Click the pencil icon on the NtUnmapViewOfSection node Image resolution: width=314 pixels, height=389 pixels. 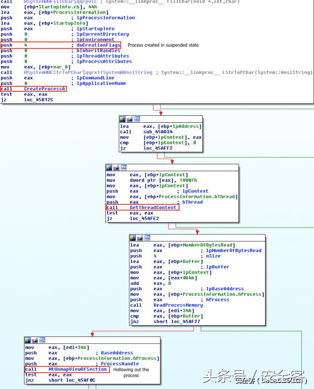35,340
